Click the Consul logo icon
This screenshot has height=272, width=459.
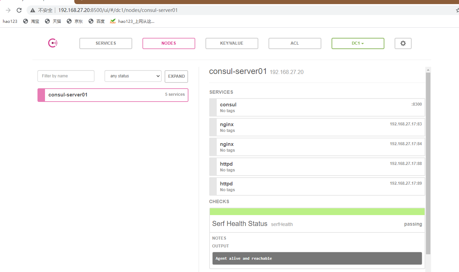tap(53, 43)
